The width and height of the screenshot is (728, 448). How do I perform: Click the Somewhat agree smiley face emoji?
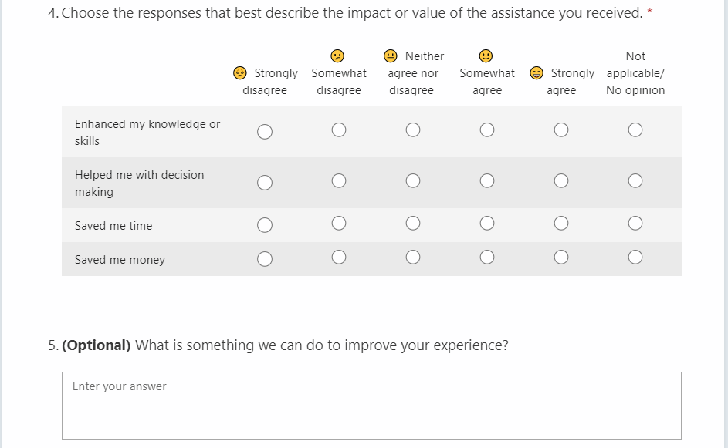click(x=486, y=56)
